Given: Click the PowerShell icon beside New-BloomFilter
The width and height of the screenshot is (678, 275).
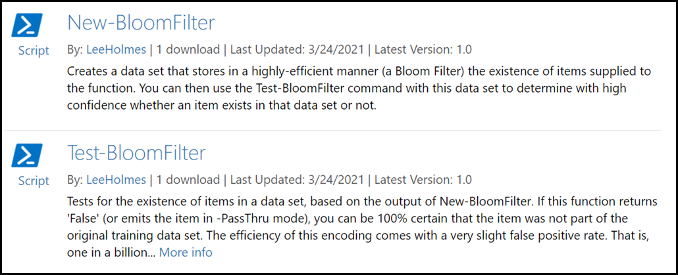Looking at the screenshot, I should click(27, 25).
